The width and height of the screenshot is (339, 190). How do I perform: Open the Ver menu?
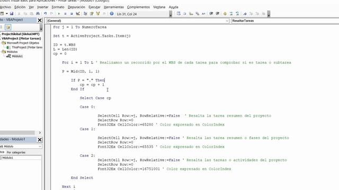pyautogui.click(x=31, y=7)
